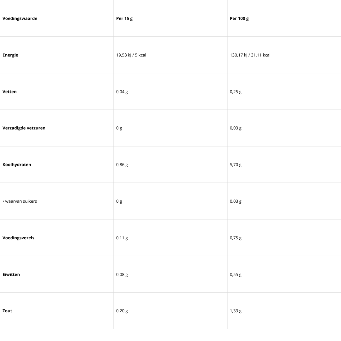Select the 0,55 g protein value
Viewport: 341px width, 341px height.
[x=236, y=274]
